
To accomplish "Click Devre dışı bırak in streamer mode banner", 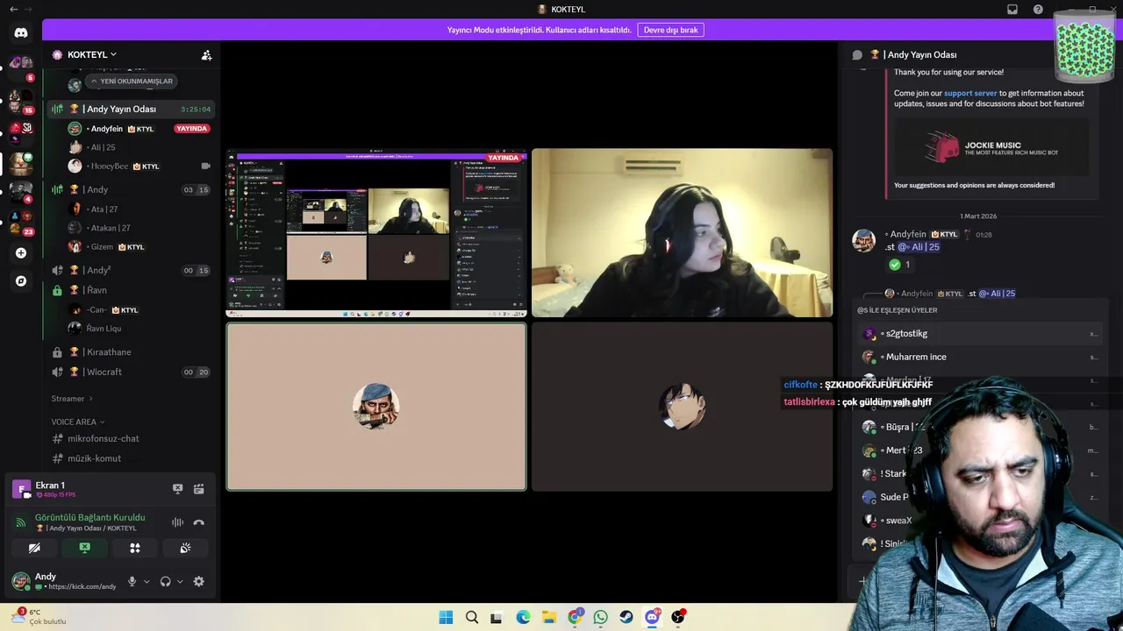I will tap(671, 30).
